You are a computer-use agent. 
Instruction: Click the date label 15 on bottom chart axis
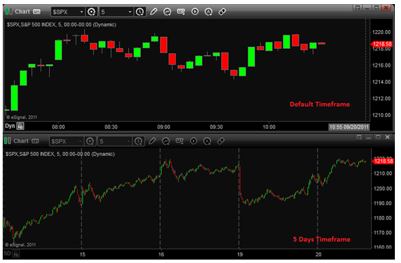point(83,255)
